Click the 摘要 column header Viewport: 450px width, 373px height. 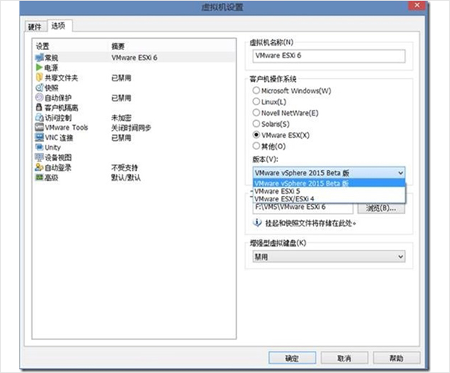[x=118, y=46]
